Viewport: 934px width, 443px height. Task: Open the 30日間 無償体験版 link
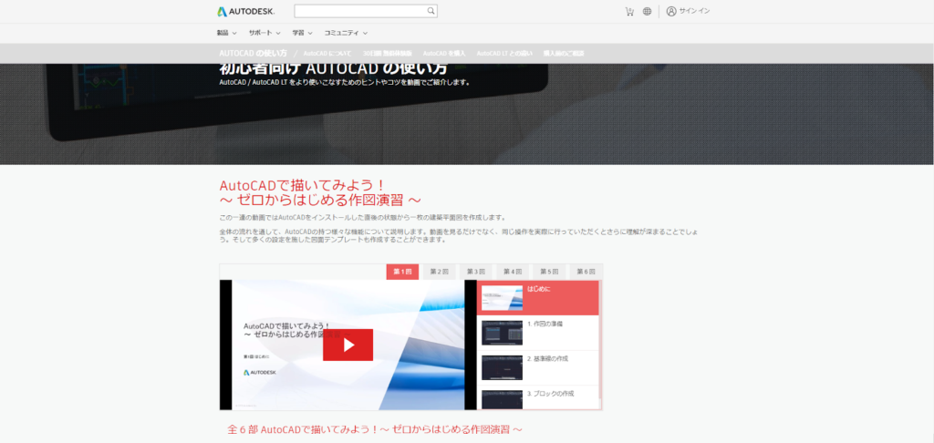coord(387,54)
